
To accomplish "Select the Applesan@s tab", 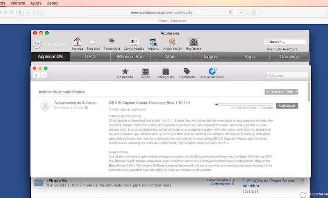I will [50, 57].
